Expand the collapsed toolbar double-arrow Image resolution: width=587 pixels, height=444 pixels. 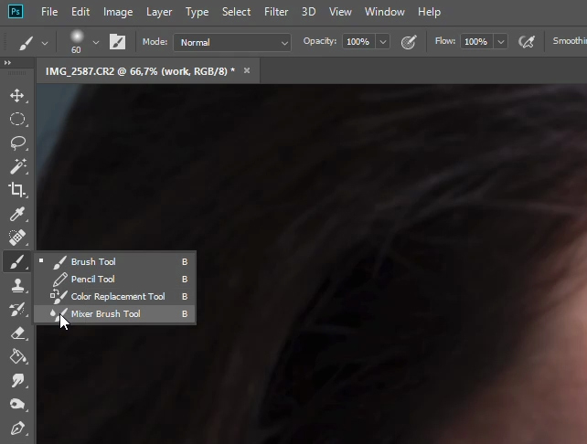point(7,63)
